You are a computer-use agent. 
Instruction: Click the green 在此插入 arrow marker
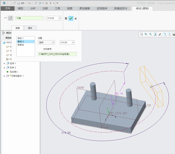pyautogui.click(x=7, y=72)
